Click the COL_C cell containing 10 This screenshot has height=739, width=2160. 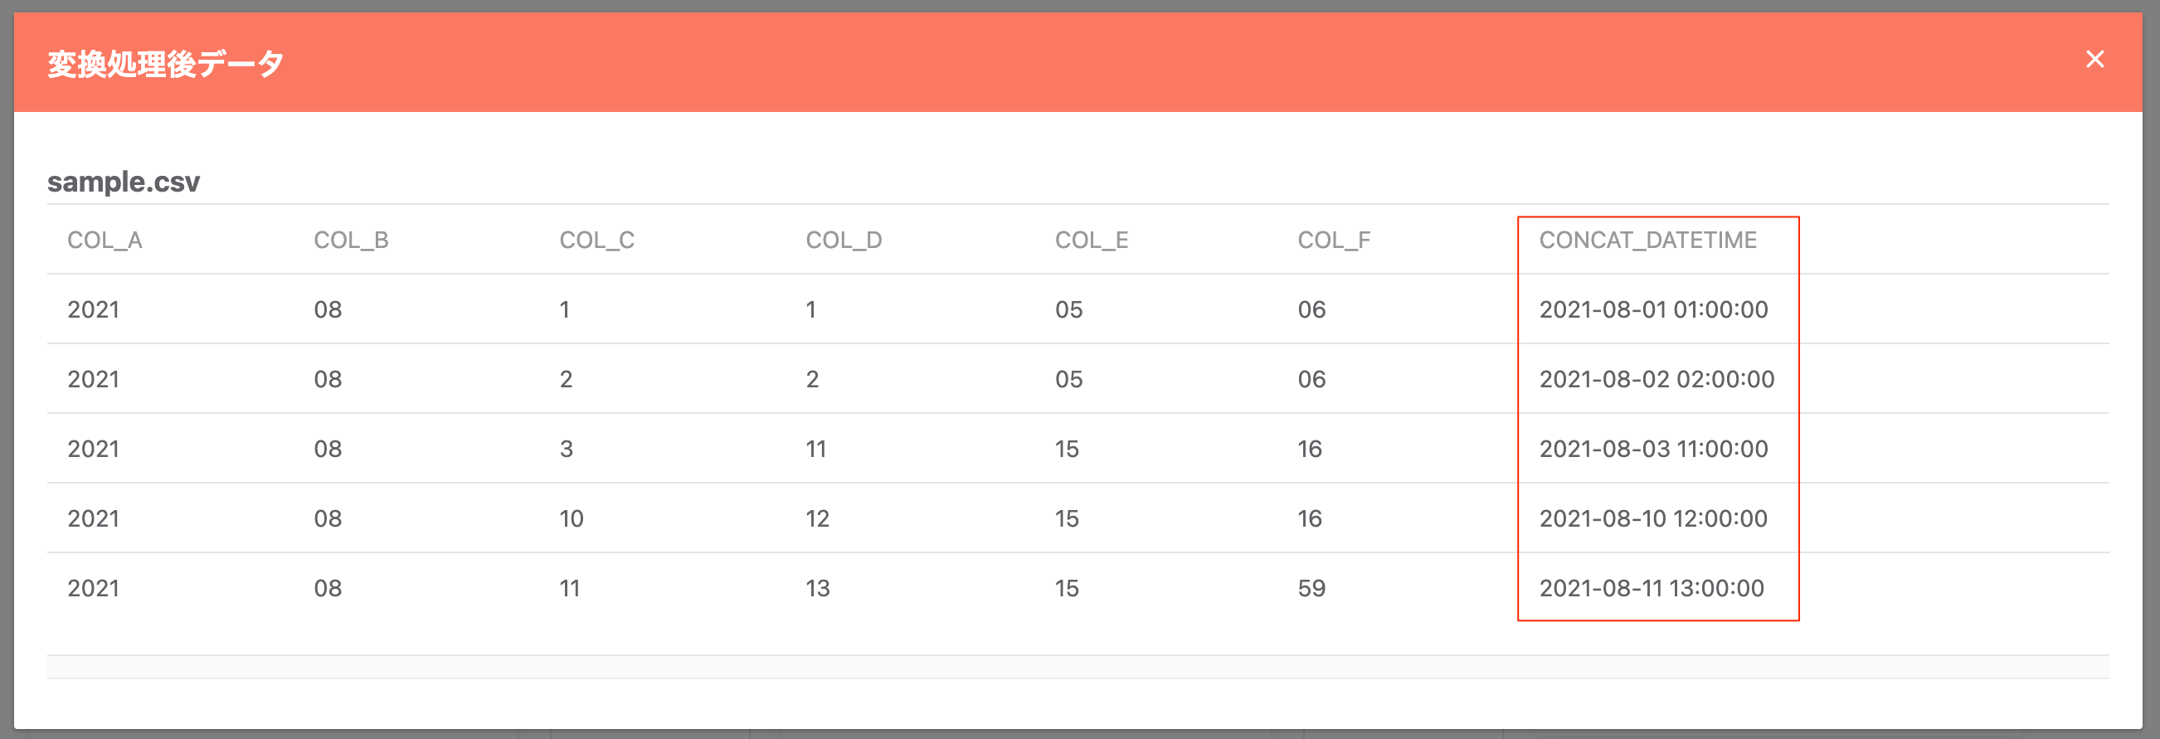(571, 518)
